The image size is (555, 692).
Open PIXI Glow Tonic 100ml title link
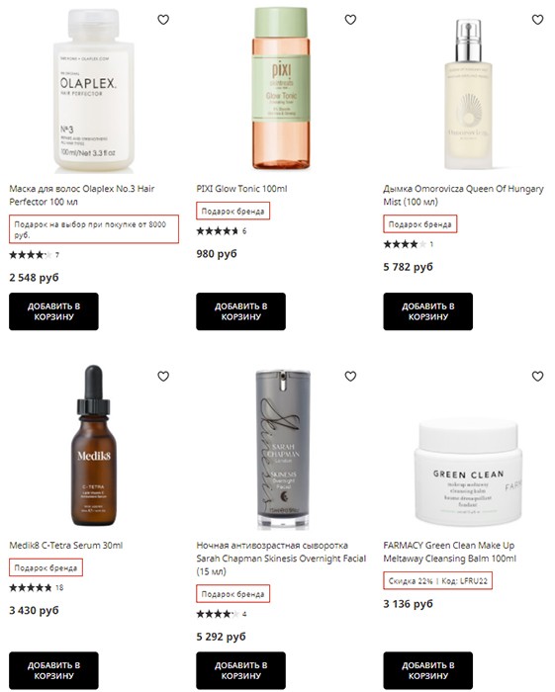pyautogui.click(x=241, y=189)
